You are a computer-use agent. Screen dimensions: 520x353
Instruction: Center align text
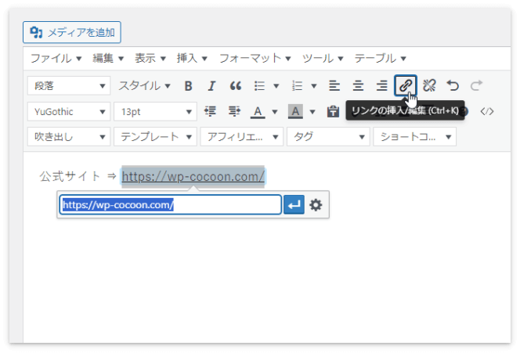point(358,86)
